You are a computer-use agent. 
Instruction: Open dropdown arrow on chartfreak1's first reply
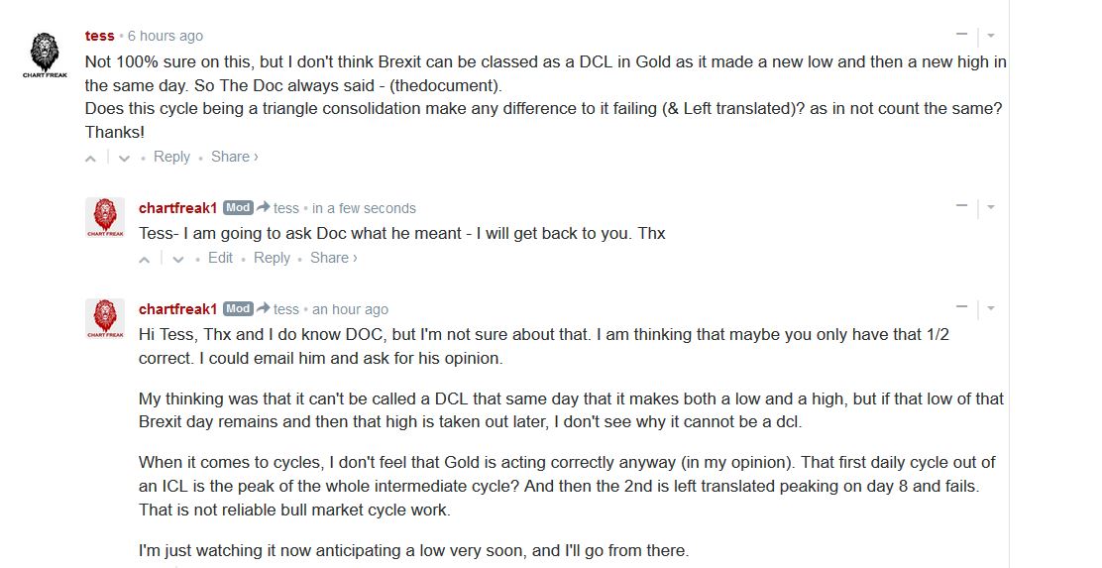(x=991, y=208)
